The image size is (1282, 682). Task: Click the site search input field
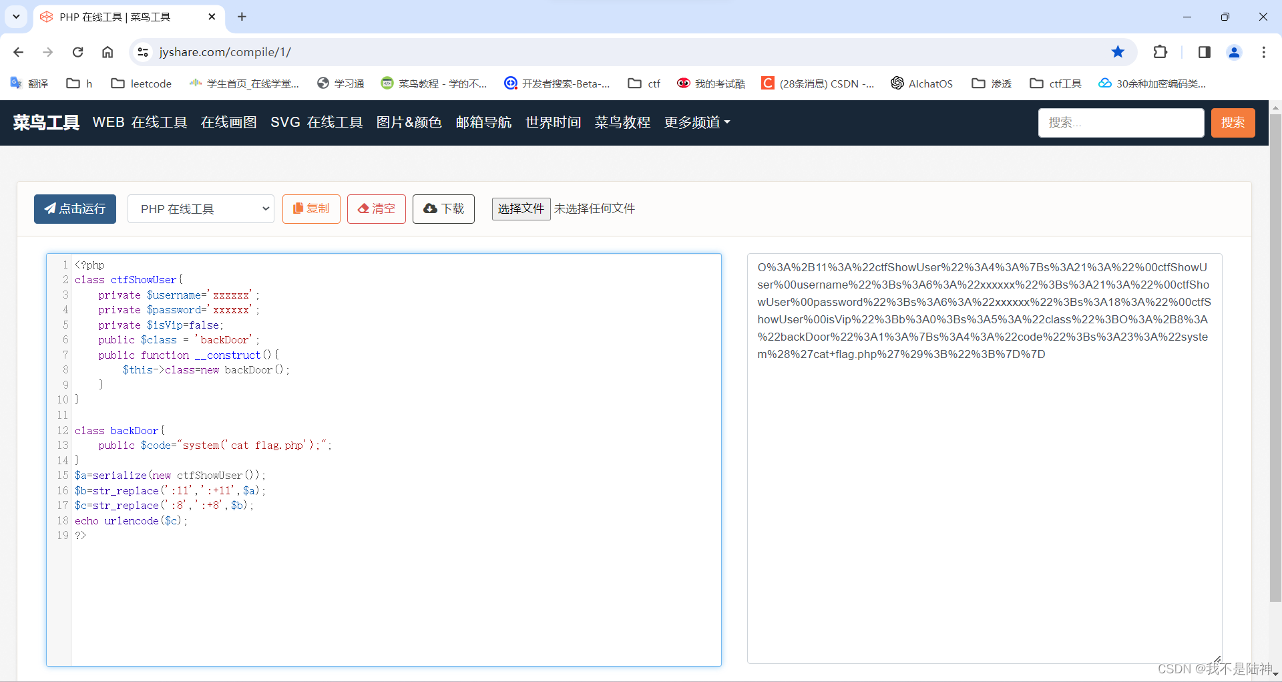(x=1121, y=123)
